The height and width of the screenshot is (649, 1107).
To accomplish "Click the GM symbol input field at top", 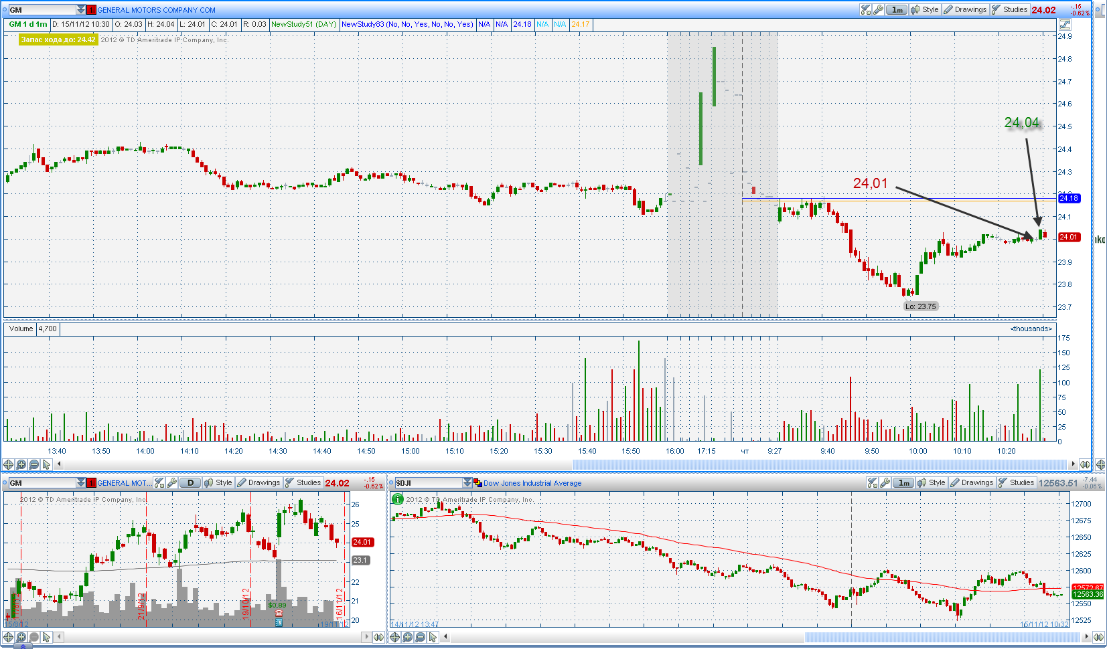I will [42, 9].
